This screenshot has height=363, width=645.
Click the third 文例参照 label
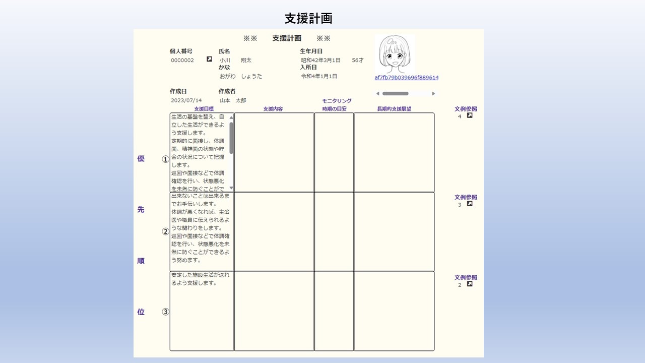pyautogui.click(x=466, y=278)
